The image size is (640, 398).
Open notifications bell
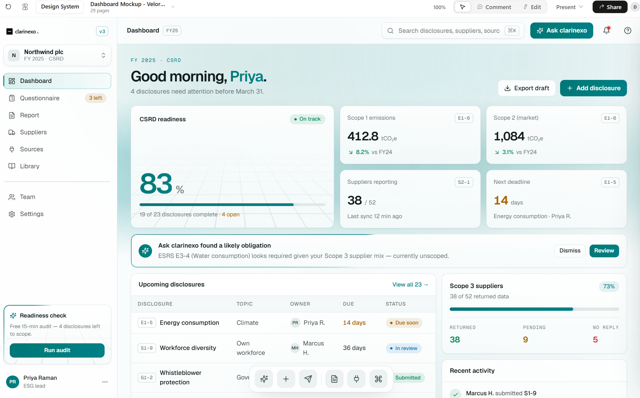607,30
